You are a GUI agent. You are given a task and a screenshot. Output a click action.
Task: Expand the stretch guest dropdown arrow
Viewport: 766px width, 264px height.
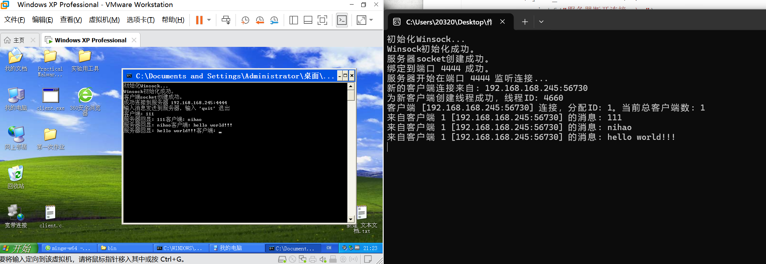click(371, 20)
